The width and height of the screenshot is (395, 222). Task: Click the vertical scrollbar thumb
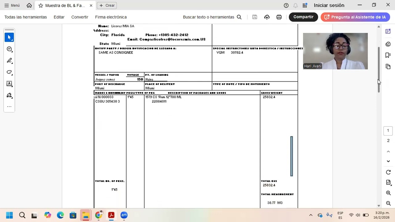point(379,70)
